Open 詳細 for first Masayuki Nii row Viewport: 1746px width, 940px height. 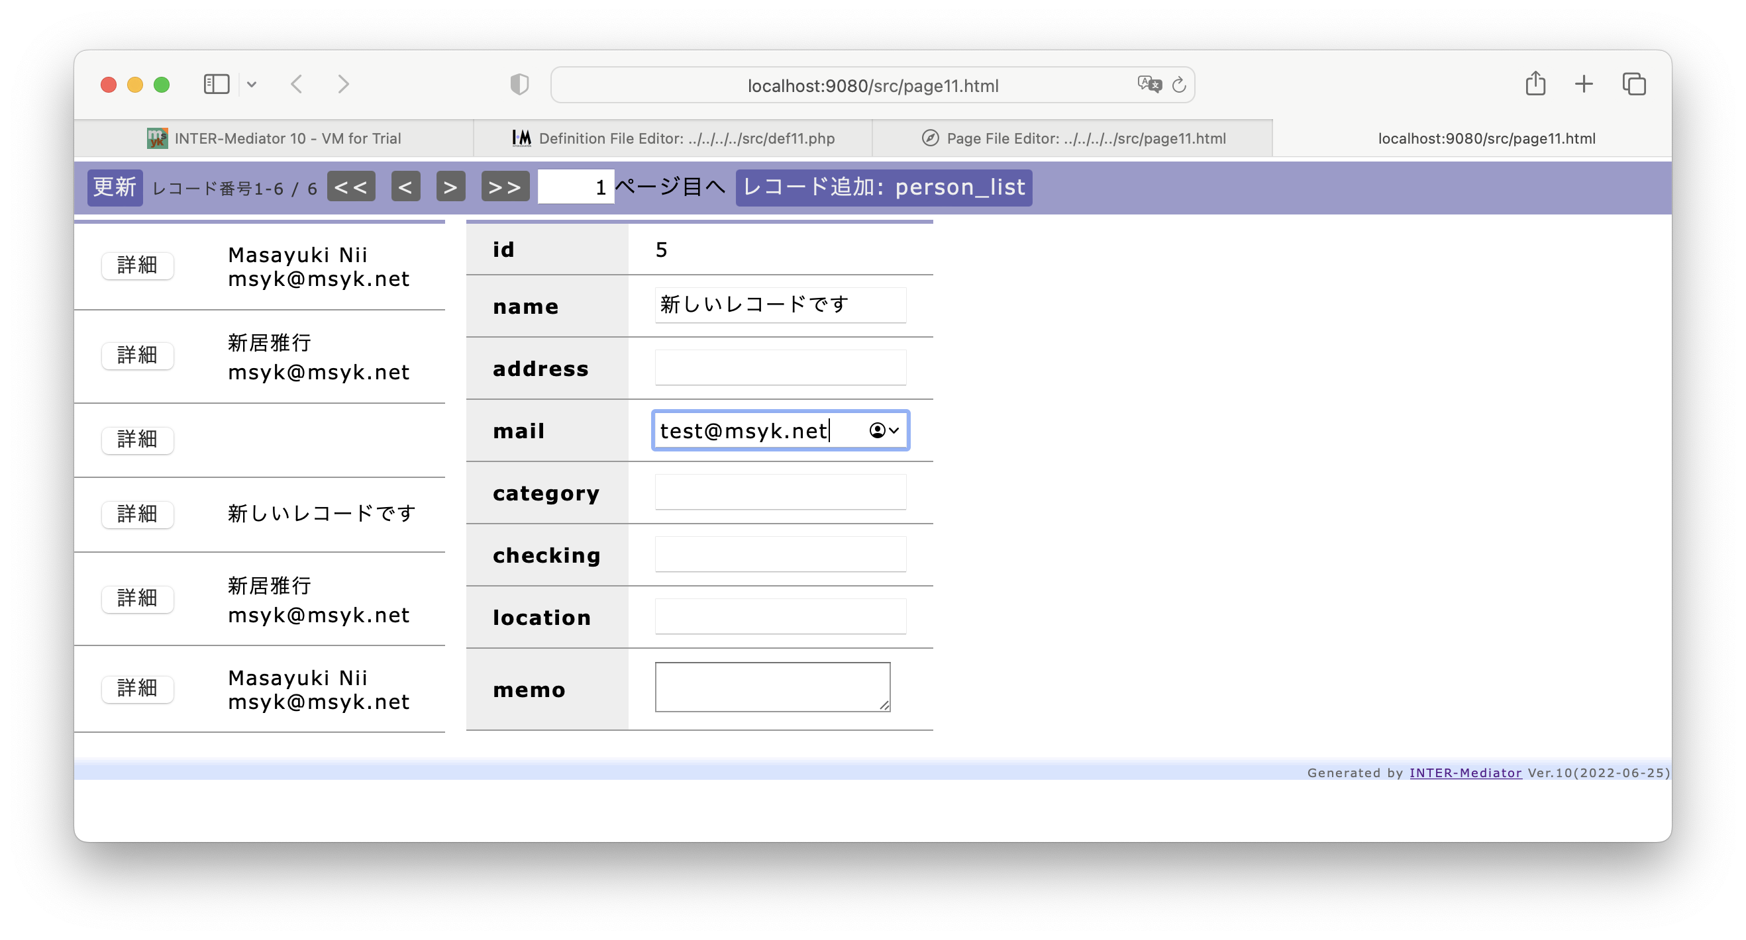pos(138,265)
